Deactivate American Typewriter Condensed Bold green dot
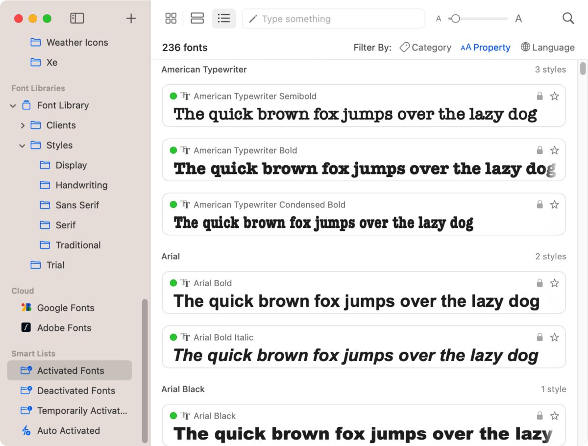 click(x=173, y=204)
